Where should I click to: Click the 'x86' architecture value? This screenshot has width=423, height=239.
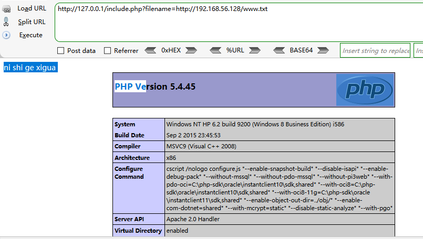click(171, 158)
